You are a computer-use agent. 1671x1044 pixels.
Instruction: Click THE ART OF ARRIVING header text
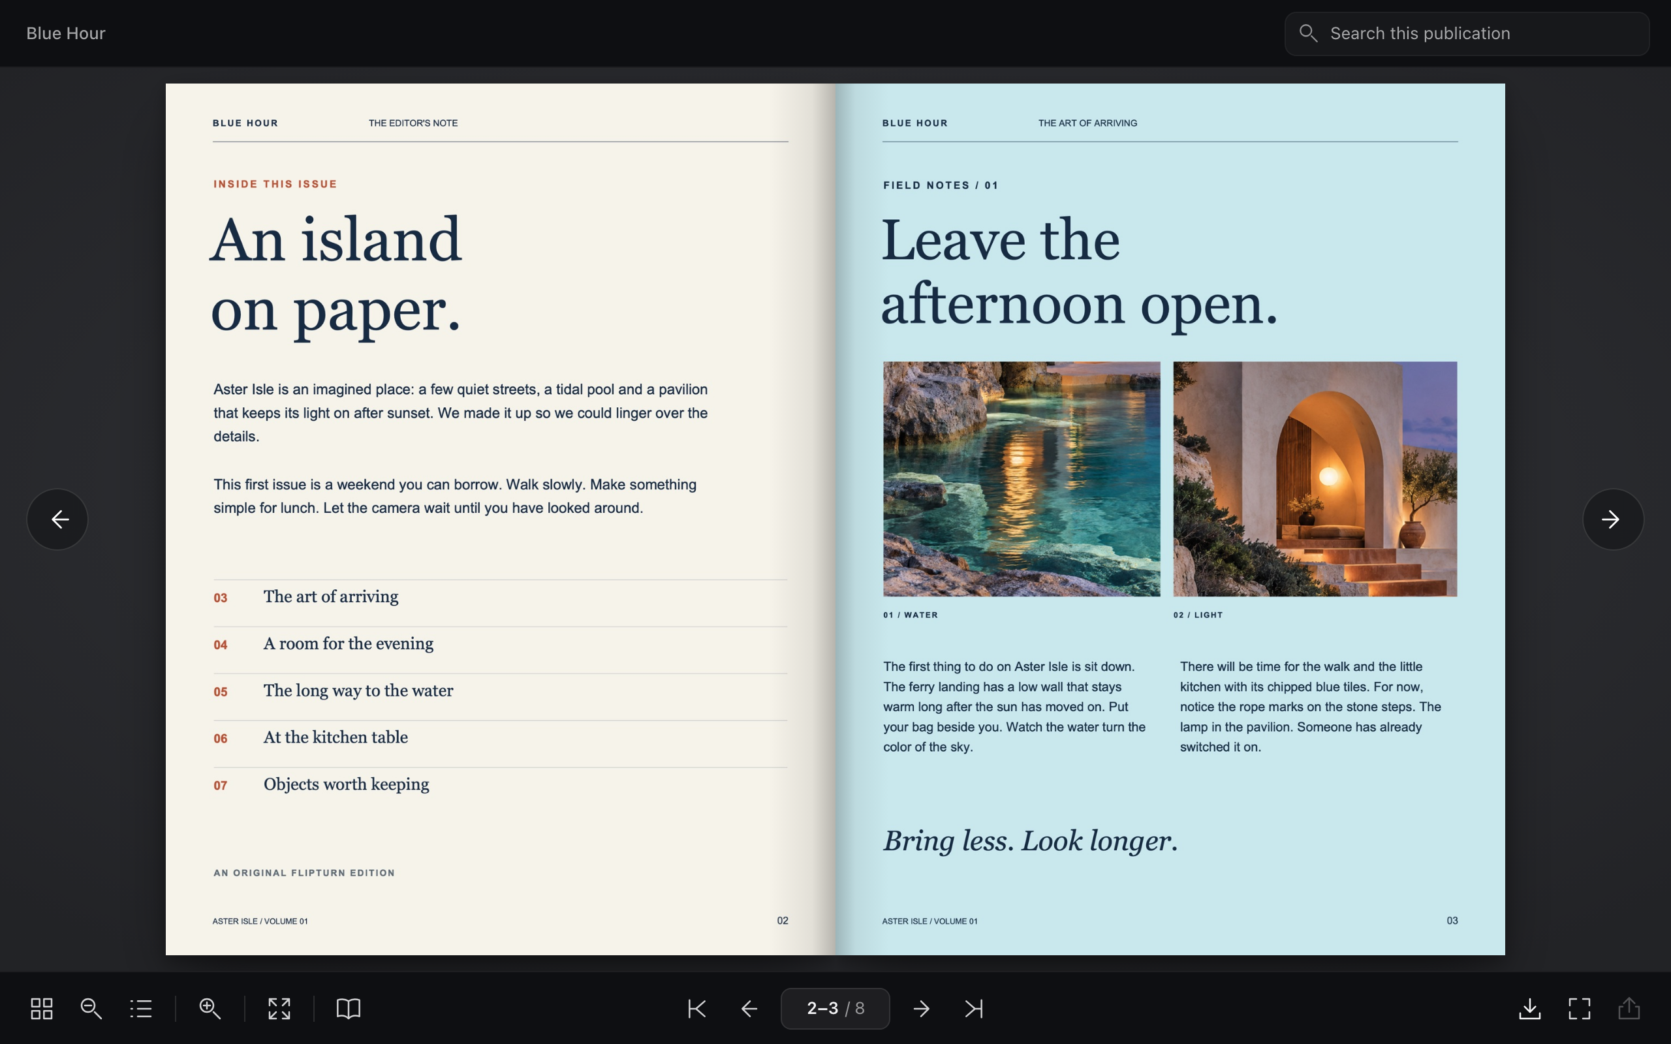[1087, 123]
